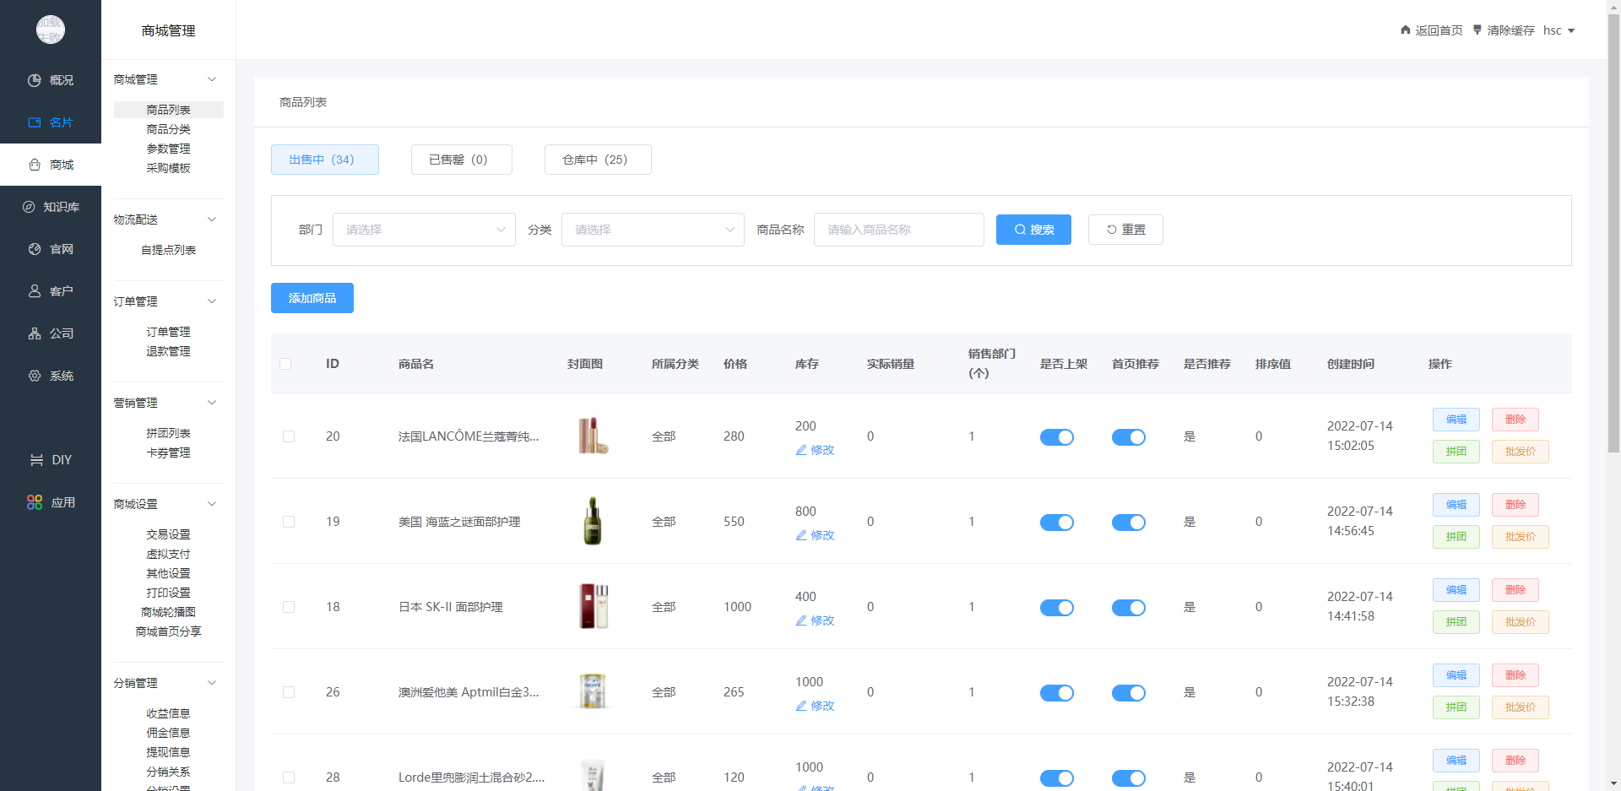
Task: Open the 分类 category dropdown
Action: tap(653, 230)
